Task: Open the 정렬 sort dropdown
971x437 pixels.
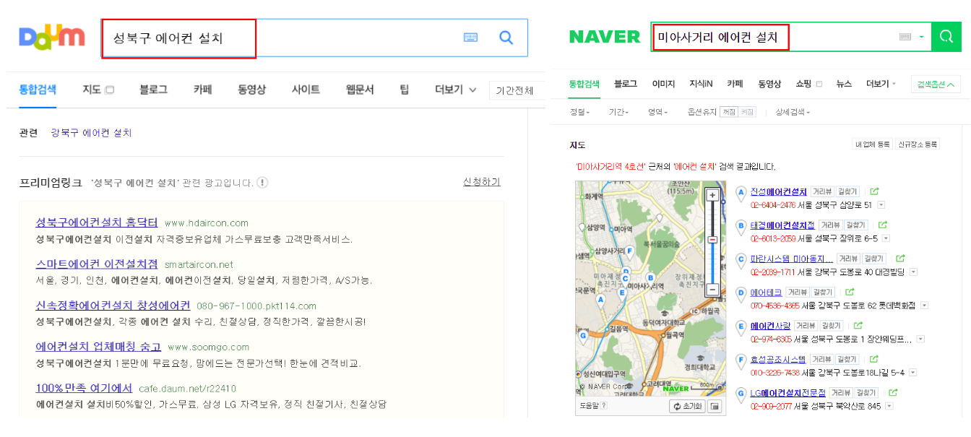Action: 579,112
